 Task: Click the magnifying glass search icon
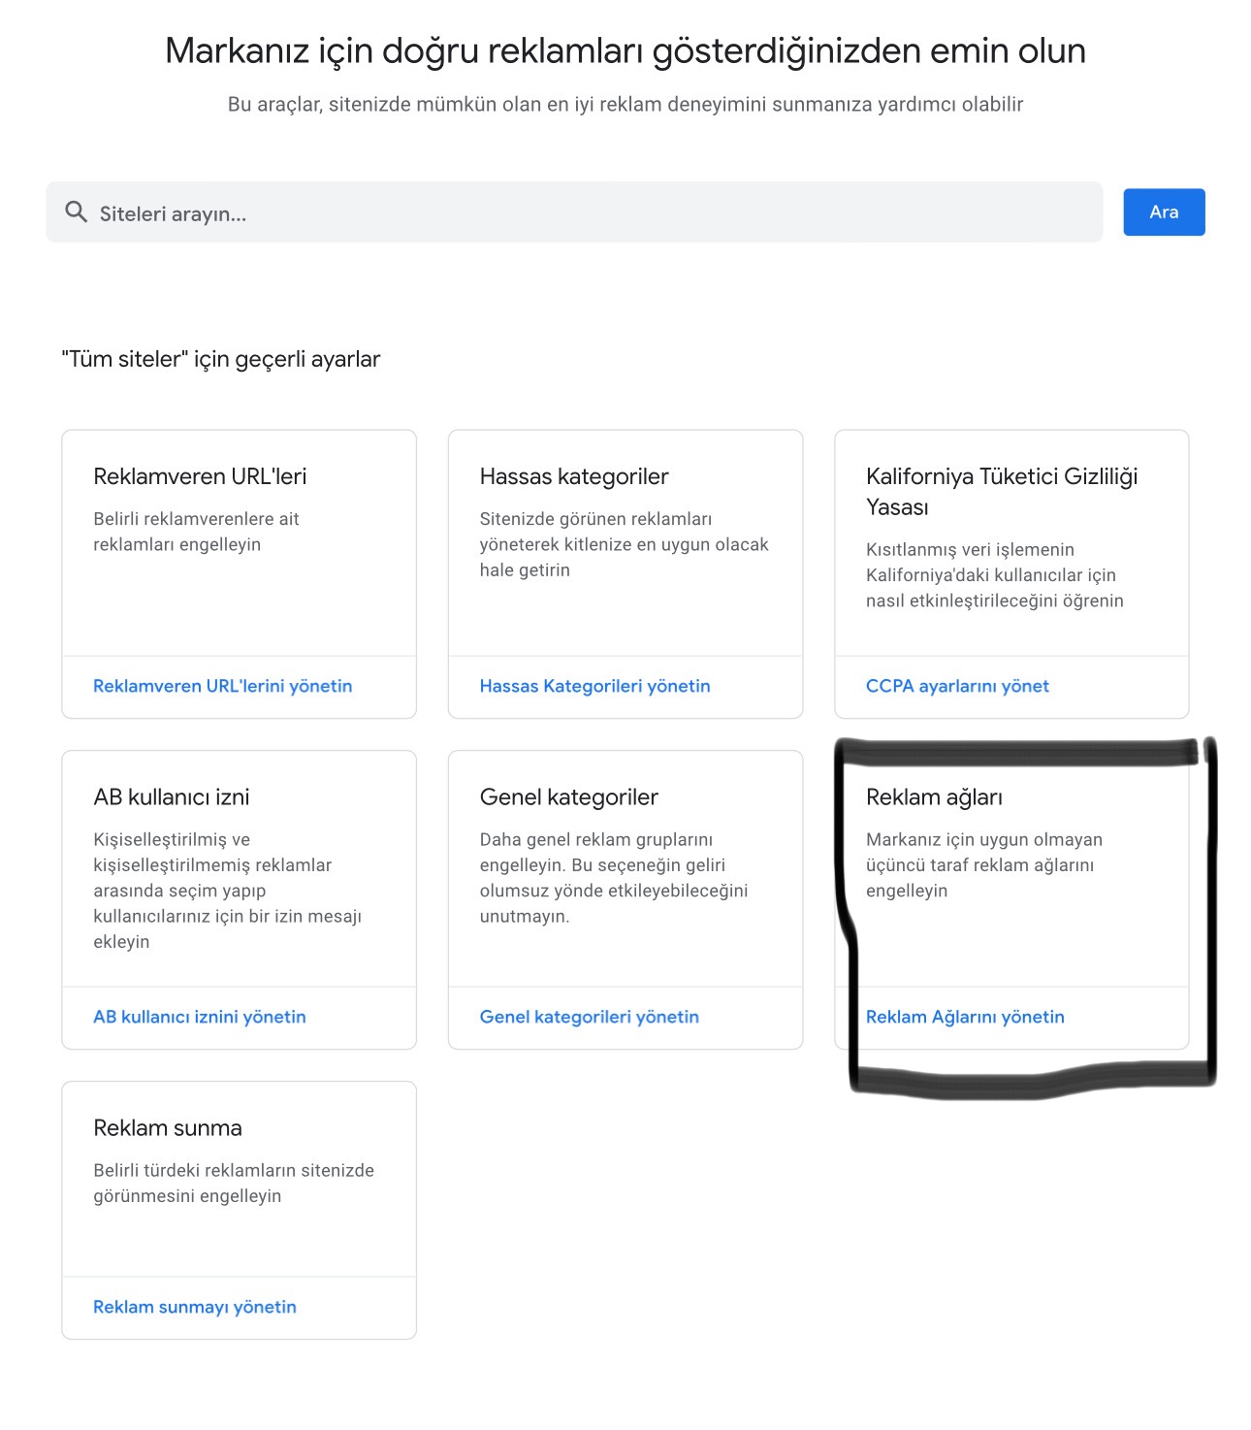[x=76, y=211]
